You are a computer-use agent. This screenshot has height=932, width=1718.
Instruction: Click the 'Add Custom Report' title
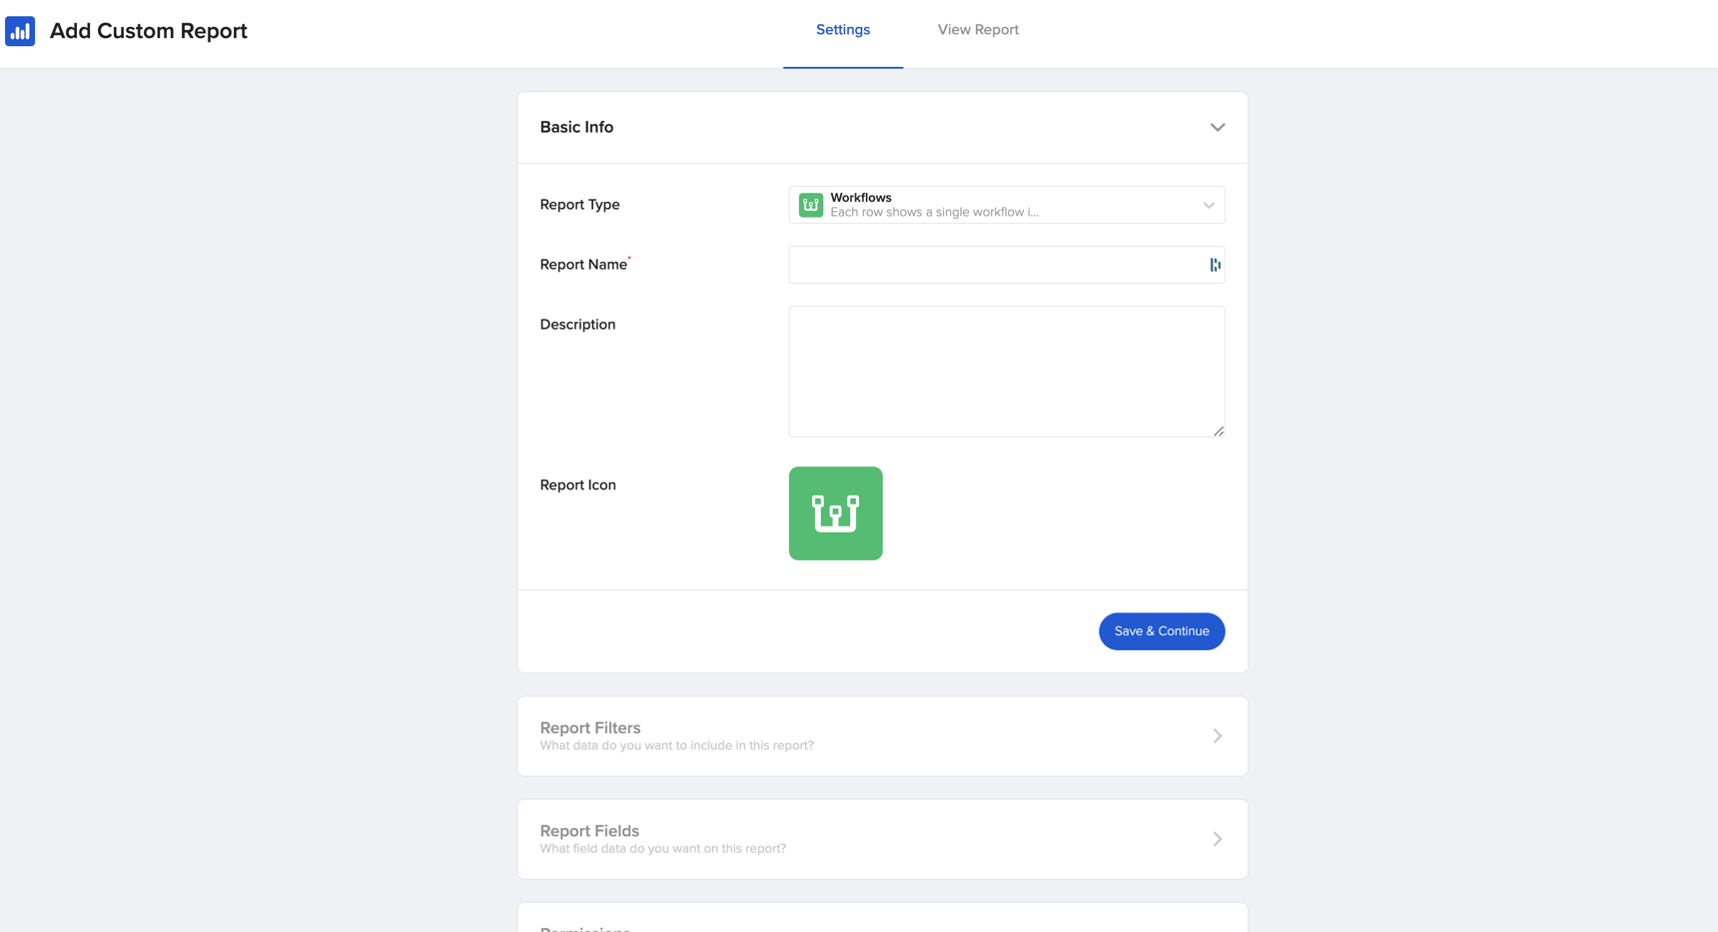coord(149,31)
